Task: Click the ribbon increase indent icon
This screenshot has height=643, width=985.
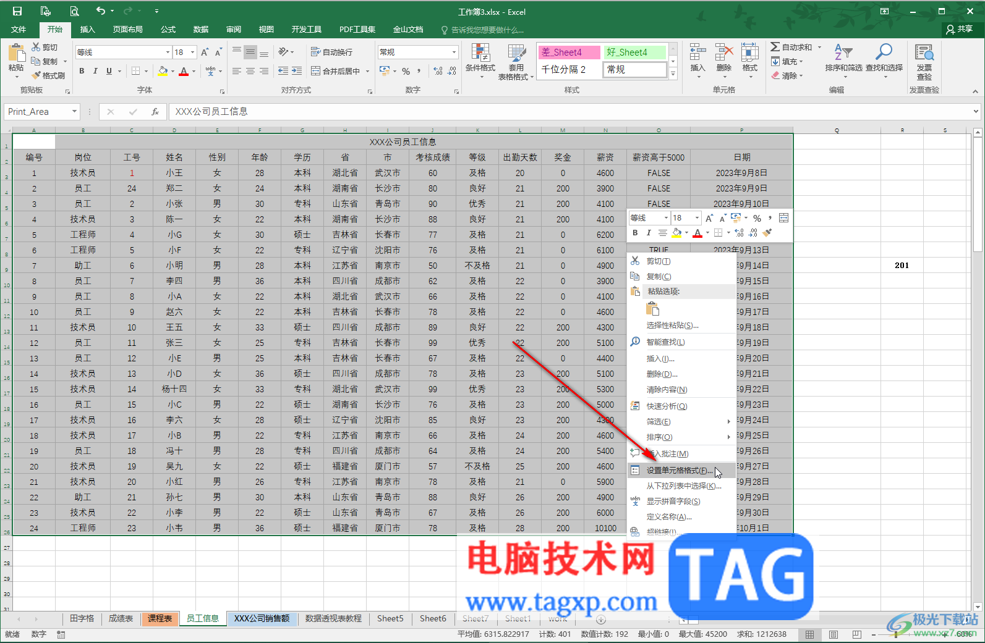Action: [297, 71]
